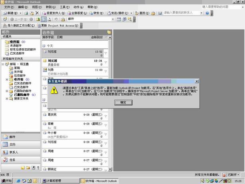
Task: Open the 转到 menu
Action: coord(51,7)
